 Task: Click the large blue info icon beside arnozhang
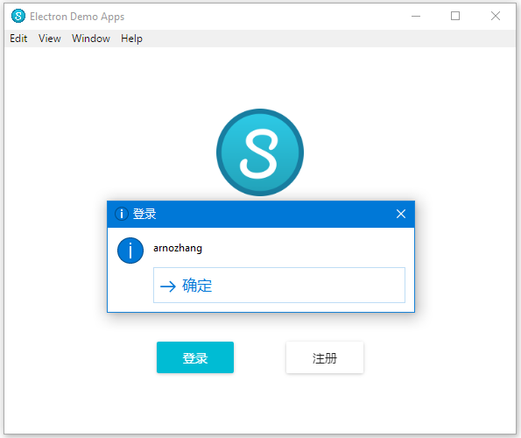click(130, 251)
